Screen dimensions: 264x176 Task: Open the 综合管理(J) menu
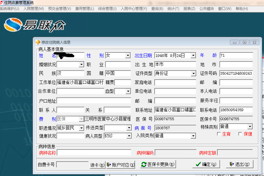107,9
